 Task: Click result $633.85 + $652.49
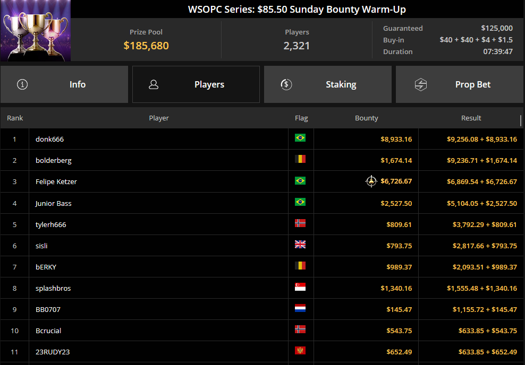pos(487,352)
